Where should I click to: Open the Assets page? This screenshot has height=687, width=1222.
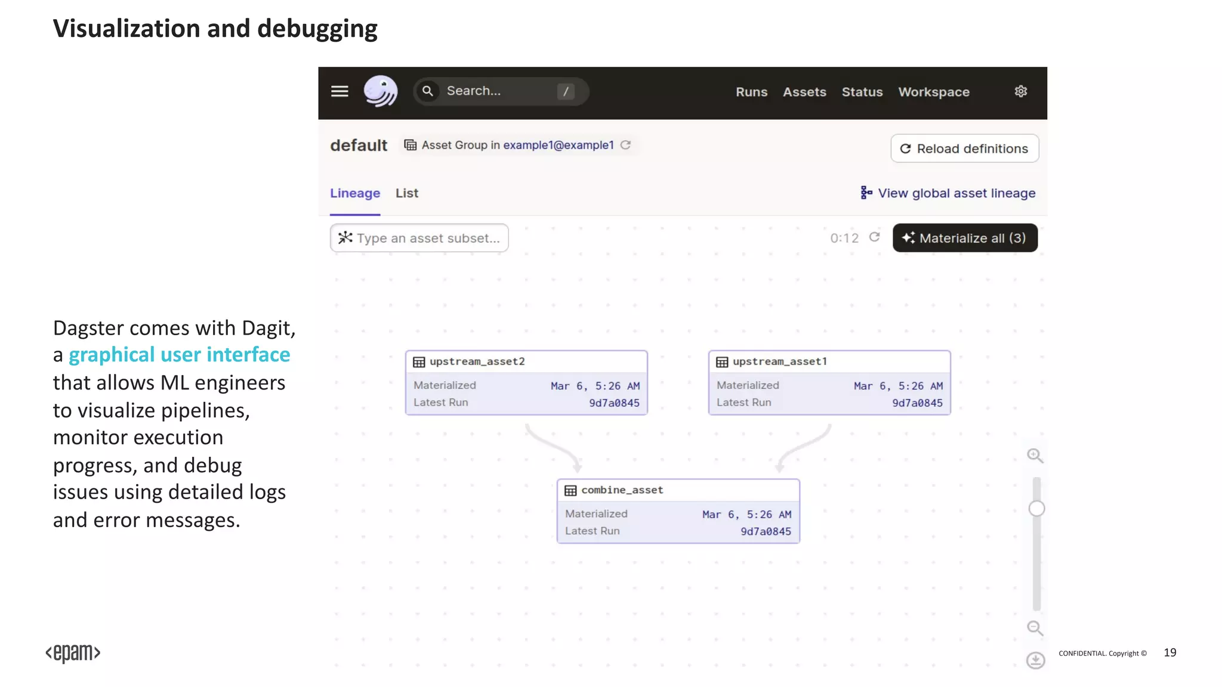tap(804, 92)
